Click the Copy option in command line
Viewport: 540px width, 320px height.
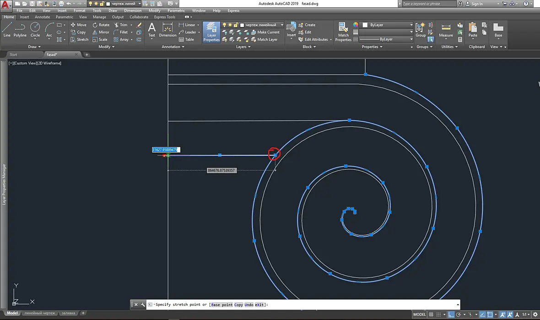click(x=239, y=305)
